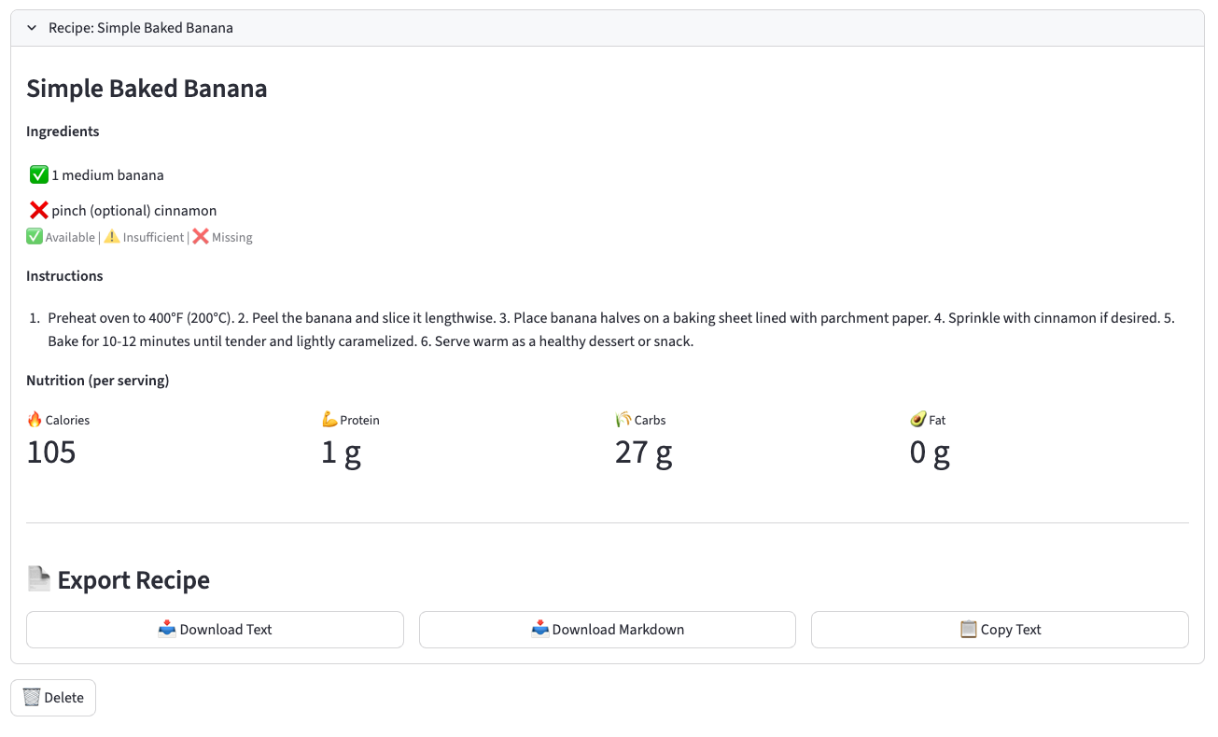Screen dimensions: 1218x737
Task: Click the Protein value 1 g
Action: [x=341, y=452]
